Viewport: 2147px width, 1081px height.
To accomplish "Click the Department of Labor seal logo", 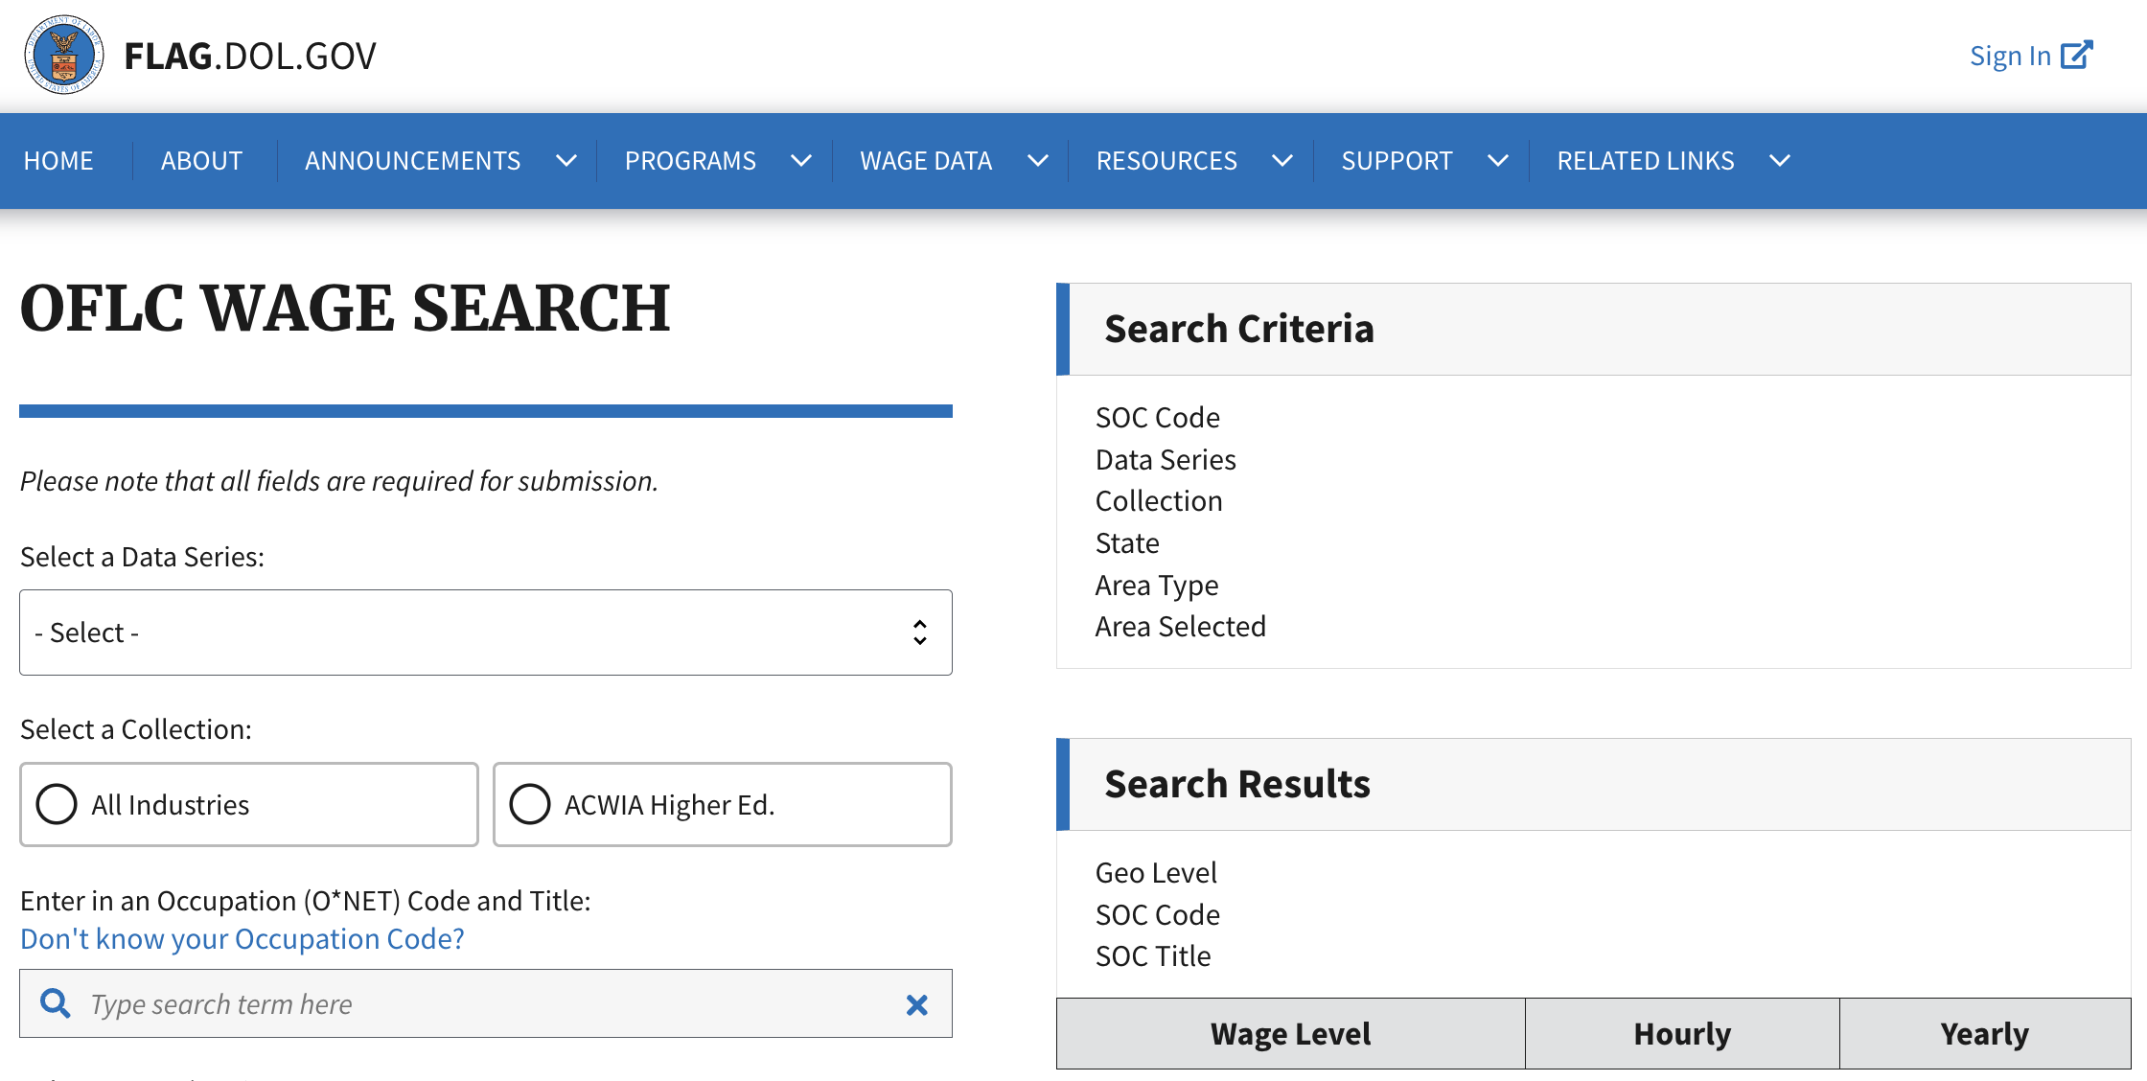I will click(x=64, y=56).
